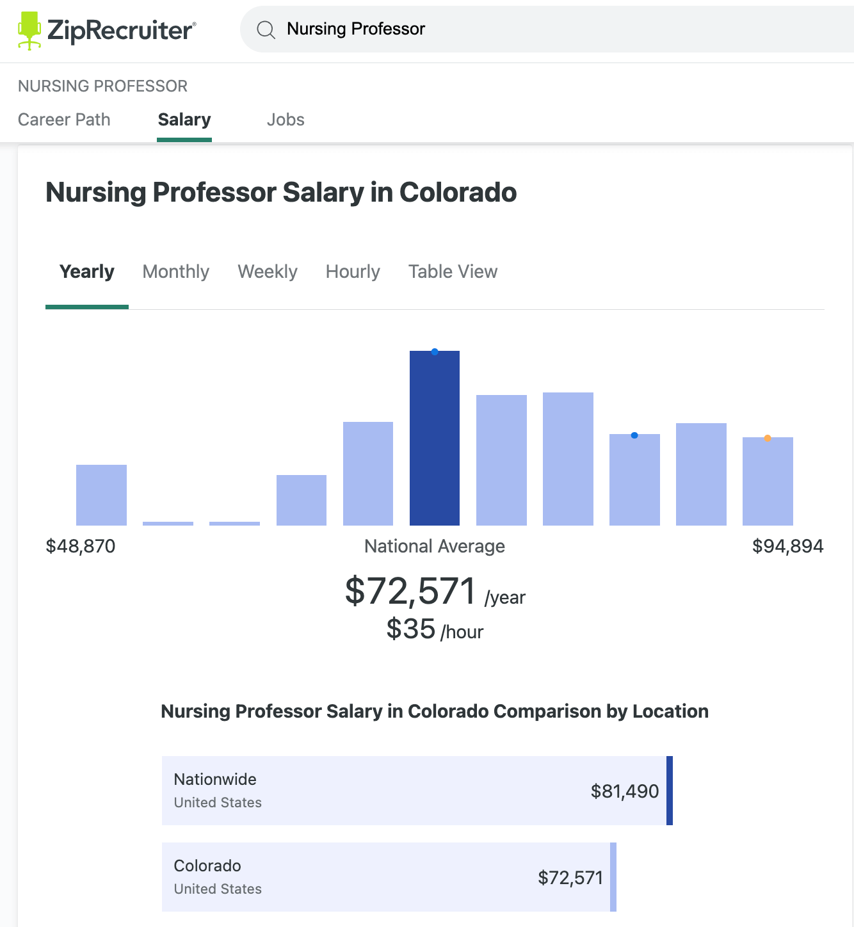854x927 pixels.
Task: Click the Nationwide $81,490 comparison row
Action: (x=417, y=791)
